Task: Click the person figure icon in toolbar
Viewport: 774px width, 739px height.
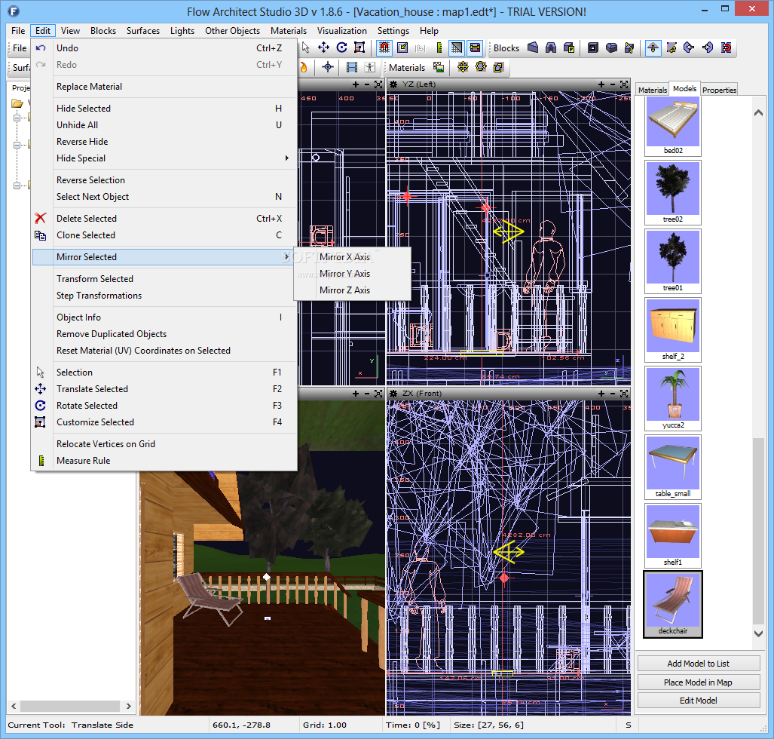Action: point(370,67)
